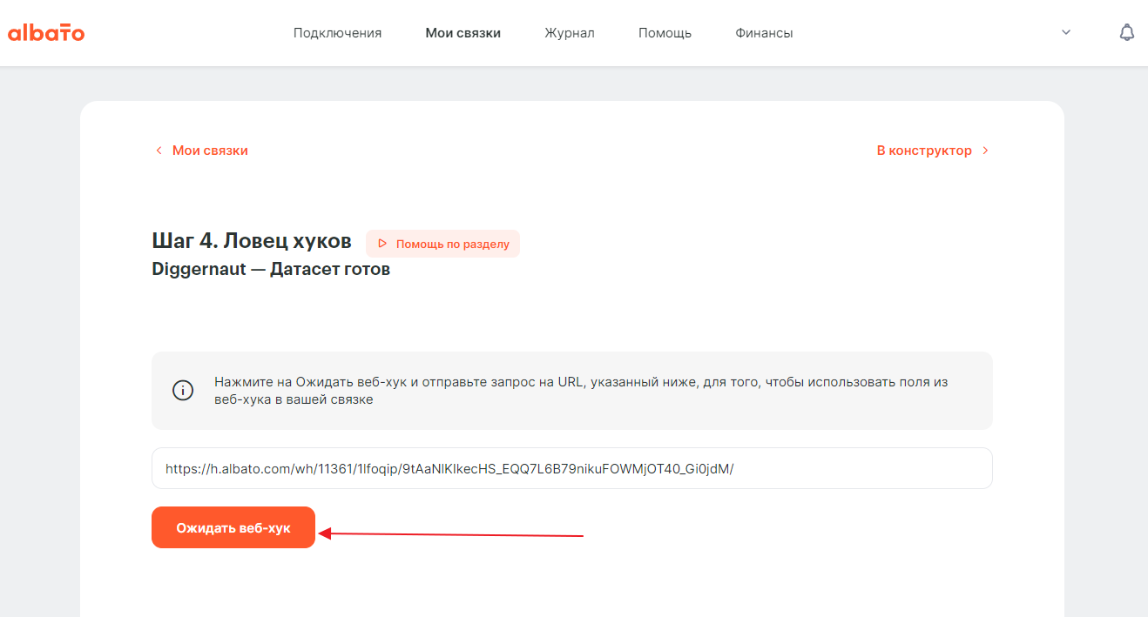Open the Журнал section
Image resolution: width=1148 pixels, height=617 pixels.
coord(570,33)
